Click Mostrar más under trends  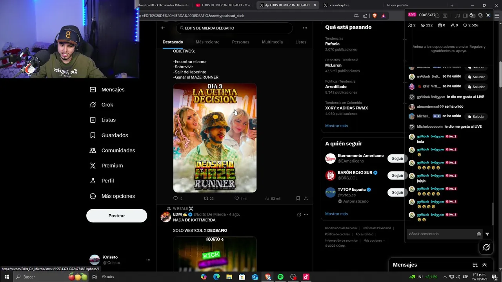(336, 126)
